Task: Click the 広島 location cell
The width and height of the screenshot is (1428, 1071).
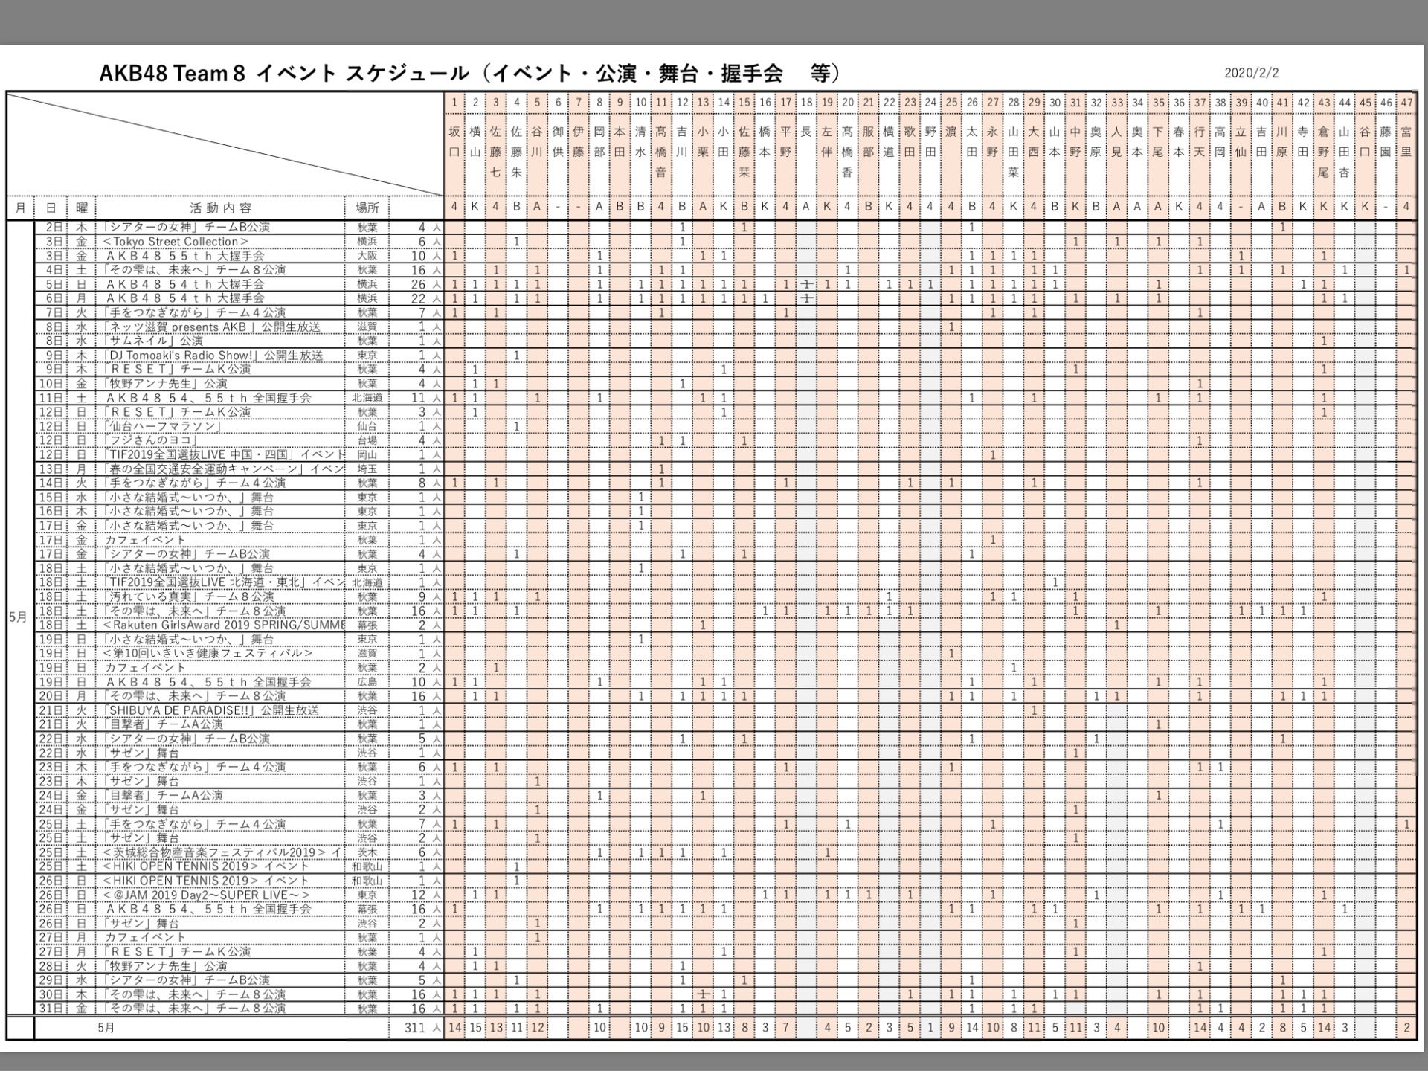Action: pyautogui.click(x=367, y=682)
